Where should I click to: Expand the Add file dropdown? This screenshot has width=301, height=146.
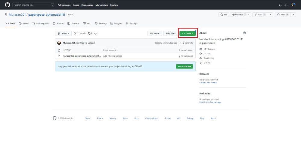click(171, 33)
